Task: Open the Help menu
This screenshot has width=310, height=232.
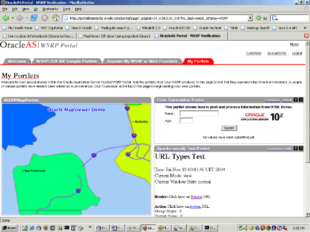Action: pos(79,9)
